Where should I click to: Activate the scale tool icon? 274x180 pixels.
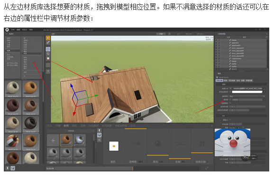tap(48, 58)
